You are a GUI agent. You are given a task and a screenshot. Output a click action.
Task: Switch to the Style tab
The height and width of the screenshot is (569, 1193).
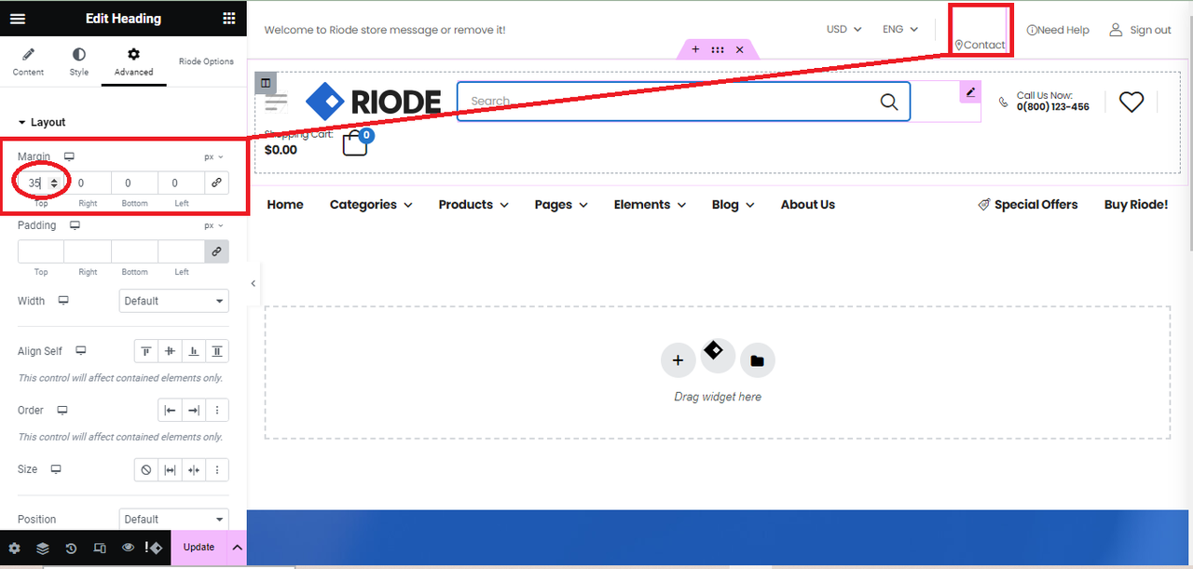(x=79, y=62)
